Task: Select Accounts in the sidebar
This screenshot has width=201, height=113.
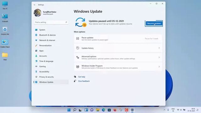Action: [51, 56]
